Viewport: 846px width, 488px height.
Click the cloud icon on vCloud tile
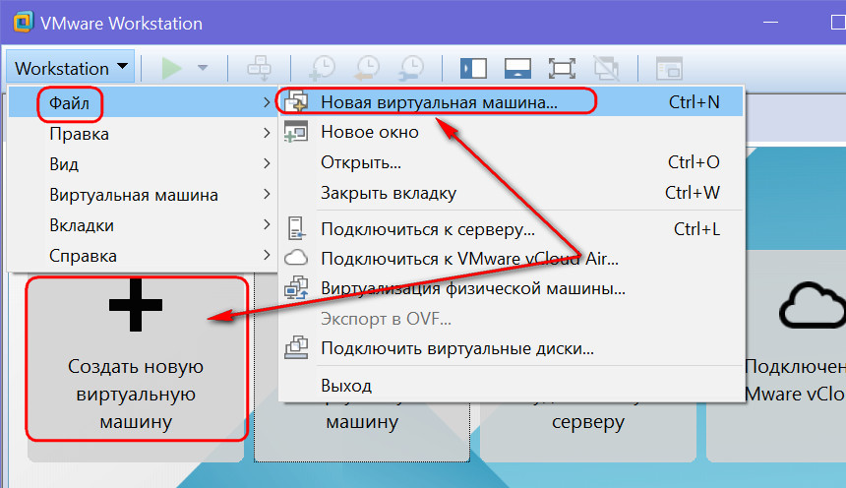pyautogui.click(x=813, y=306)
